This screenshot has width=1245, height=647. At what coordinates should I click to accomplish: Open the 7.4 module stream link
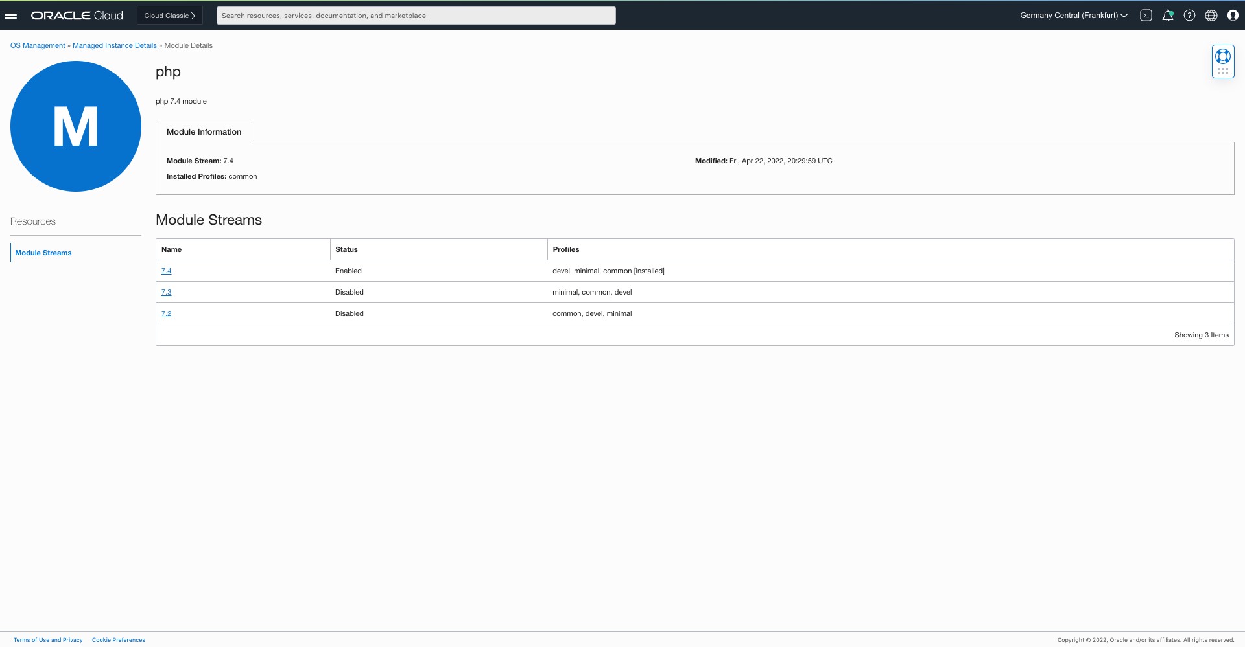[166, 271]
